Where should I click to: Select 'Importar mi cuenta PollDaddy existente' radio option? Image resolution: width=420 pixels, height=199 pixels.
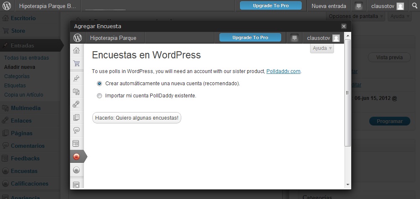pyautogui.click(x=99, y=96)
